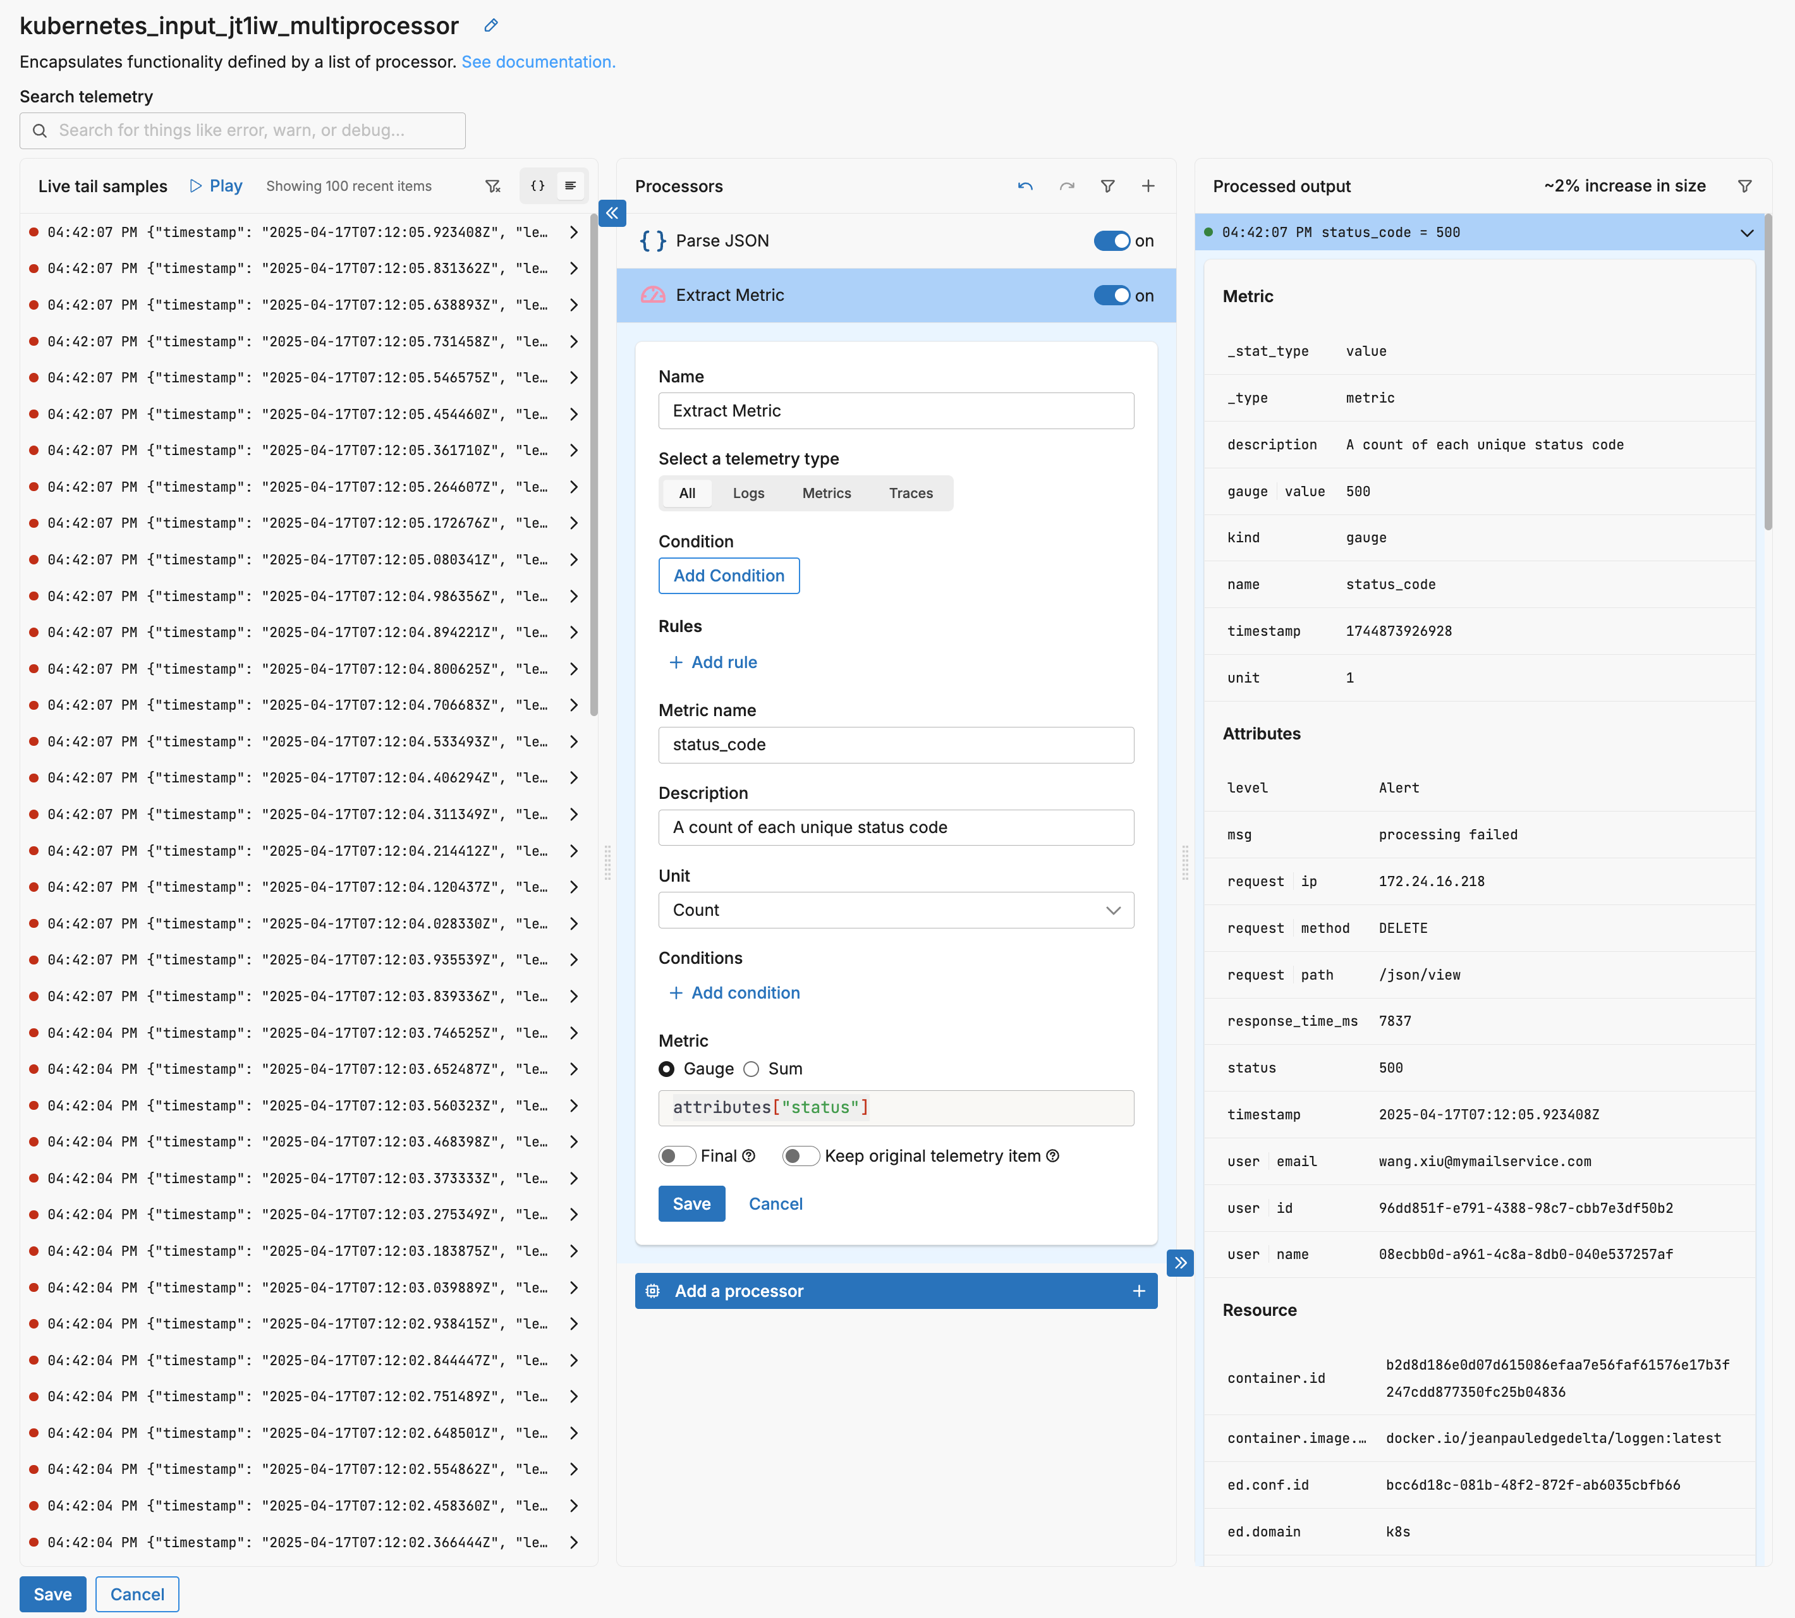
Task: Open the filter icon in the Processed output panel
Action: (x=1744, y=186)
